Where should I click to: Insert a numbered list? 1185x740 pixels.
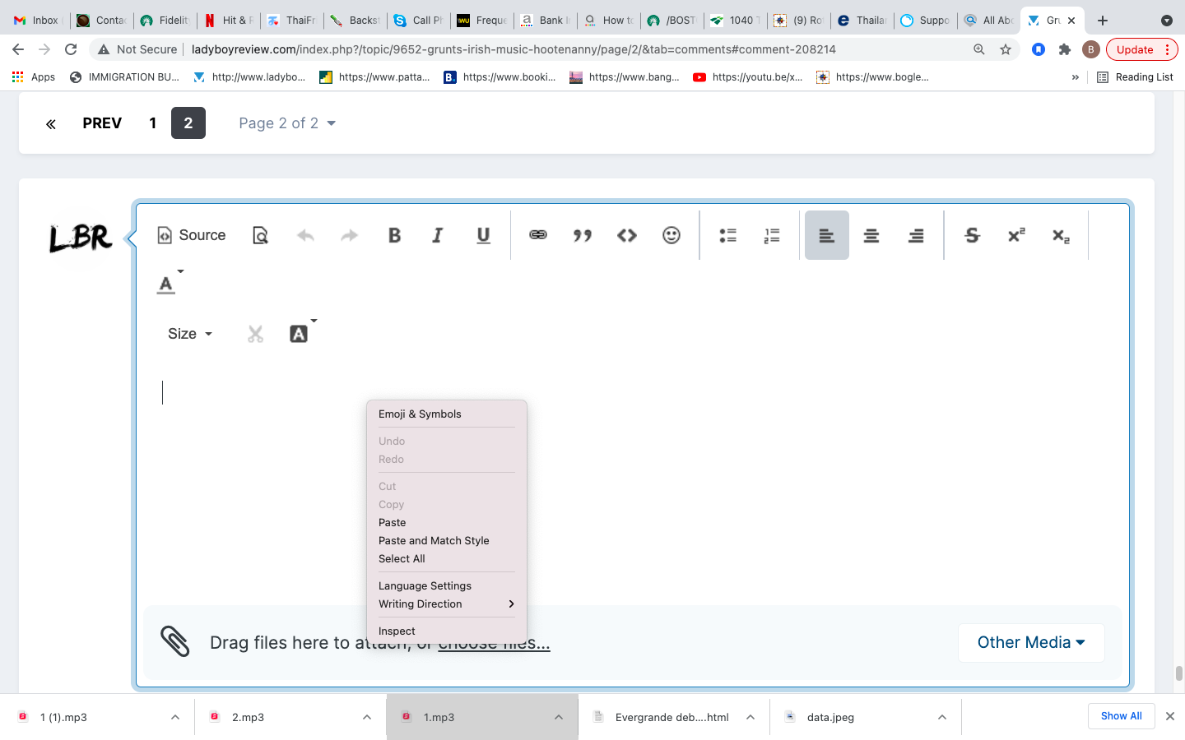[x=772, y=235]
